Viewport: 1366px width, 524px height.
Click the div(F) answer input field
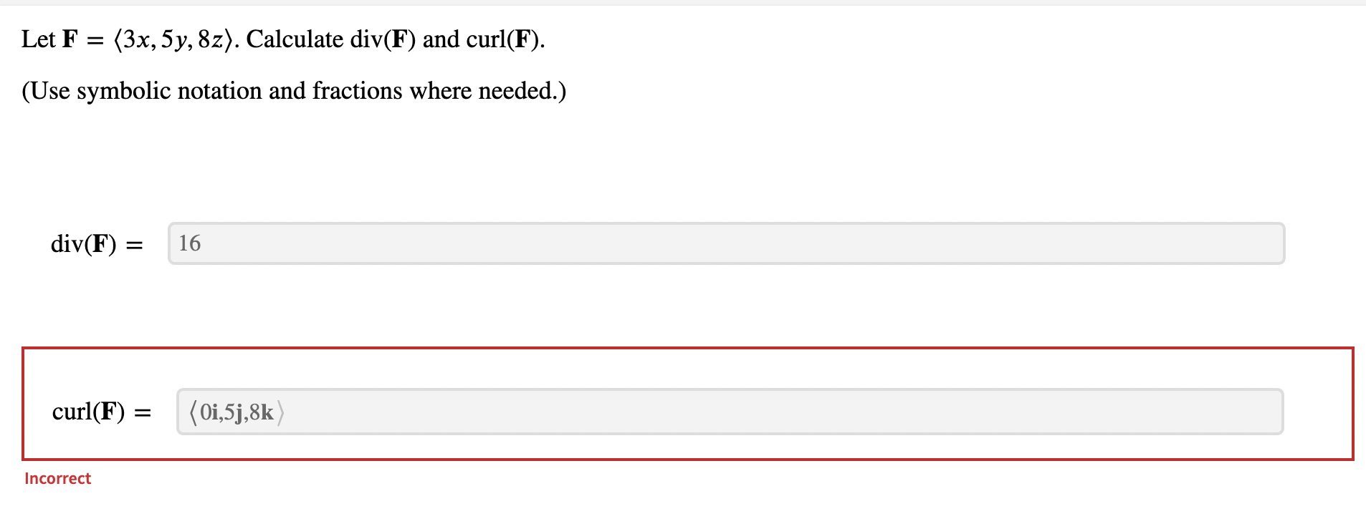[645, 243]
